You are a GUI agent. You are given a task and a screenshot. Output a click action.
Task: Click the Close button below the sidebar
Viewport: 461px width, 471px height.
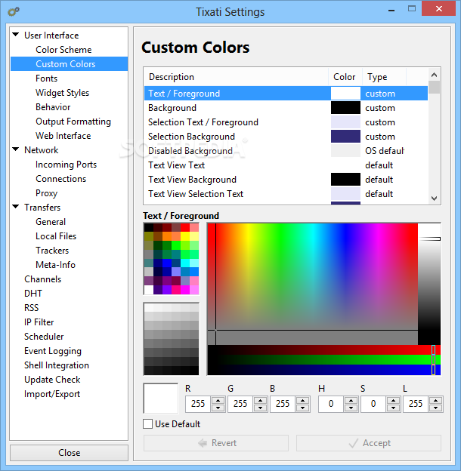pos(70,453)
